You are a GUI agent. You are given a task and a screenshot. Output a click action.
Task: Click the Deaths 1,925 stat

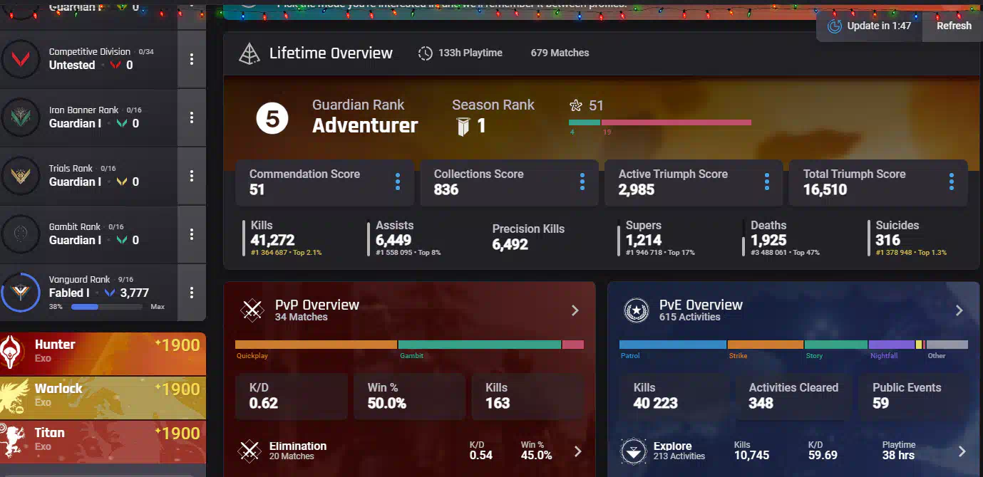(x=781, y=238)
